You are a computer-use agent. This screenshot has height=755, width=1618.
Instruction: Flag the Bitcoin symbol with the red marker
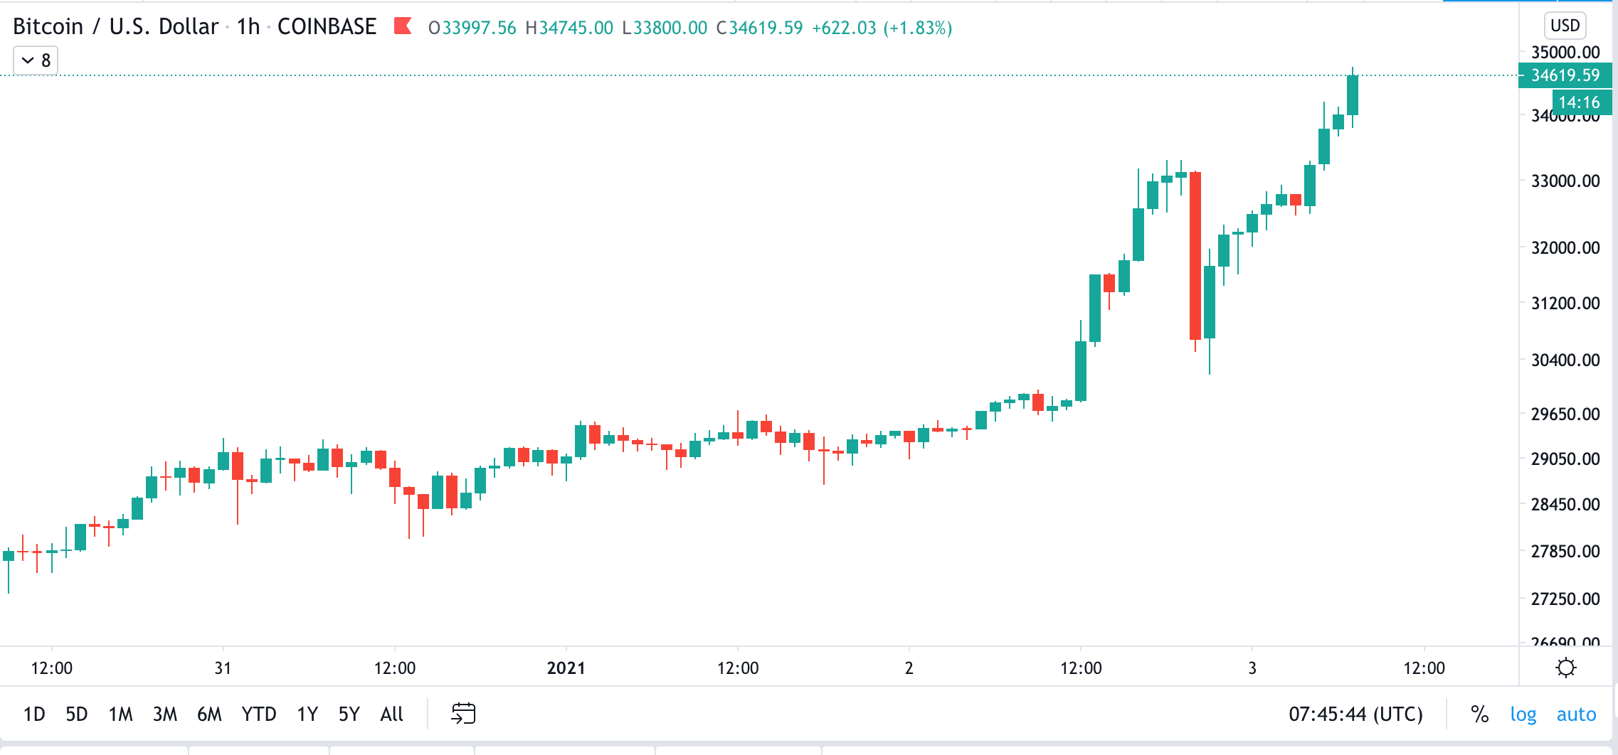tap(403, 27)
